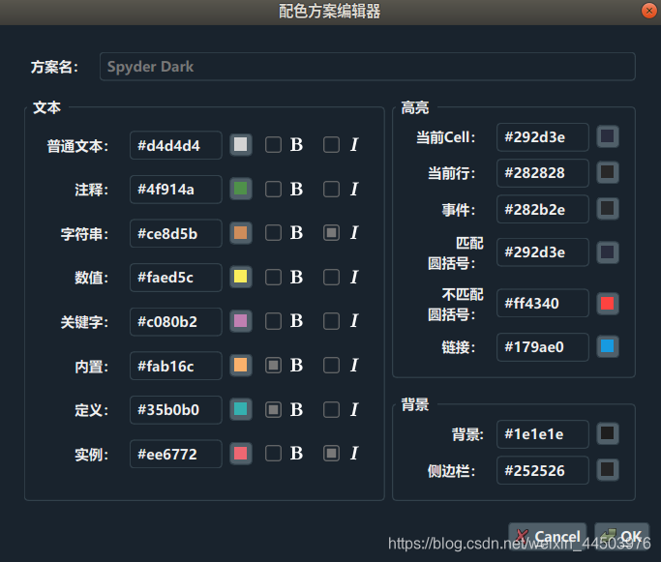The image size is (661, 562).
Task: Open color picker for 不匹配圆括号 red swatch
Action: 608,304
